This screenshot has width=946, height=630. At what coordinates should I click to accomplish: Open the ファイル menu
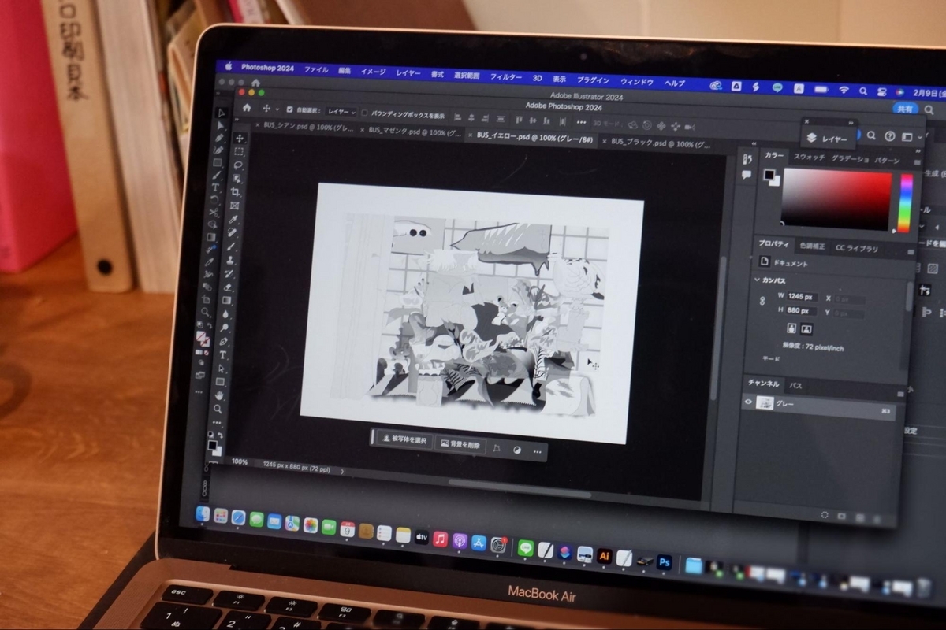[x=316, y=70]
